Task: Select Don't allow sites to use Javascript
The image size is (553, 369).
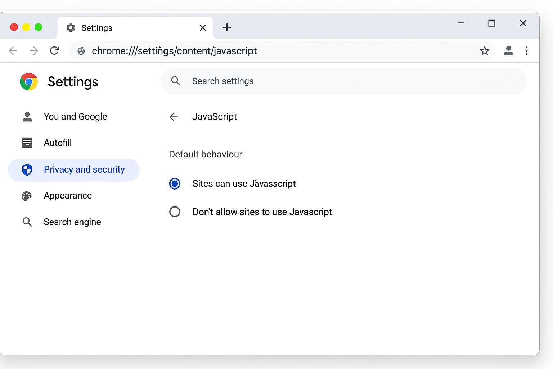Action: pyautogui.click(x=175, y=212)
